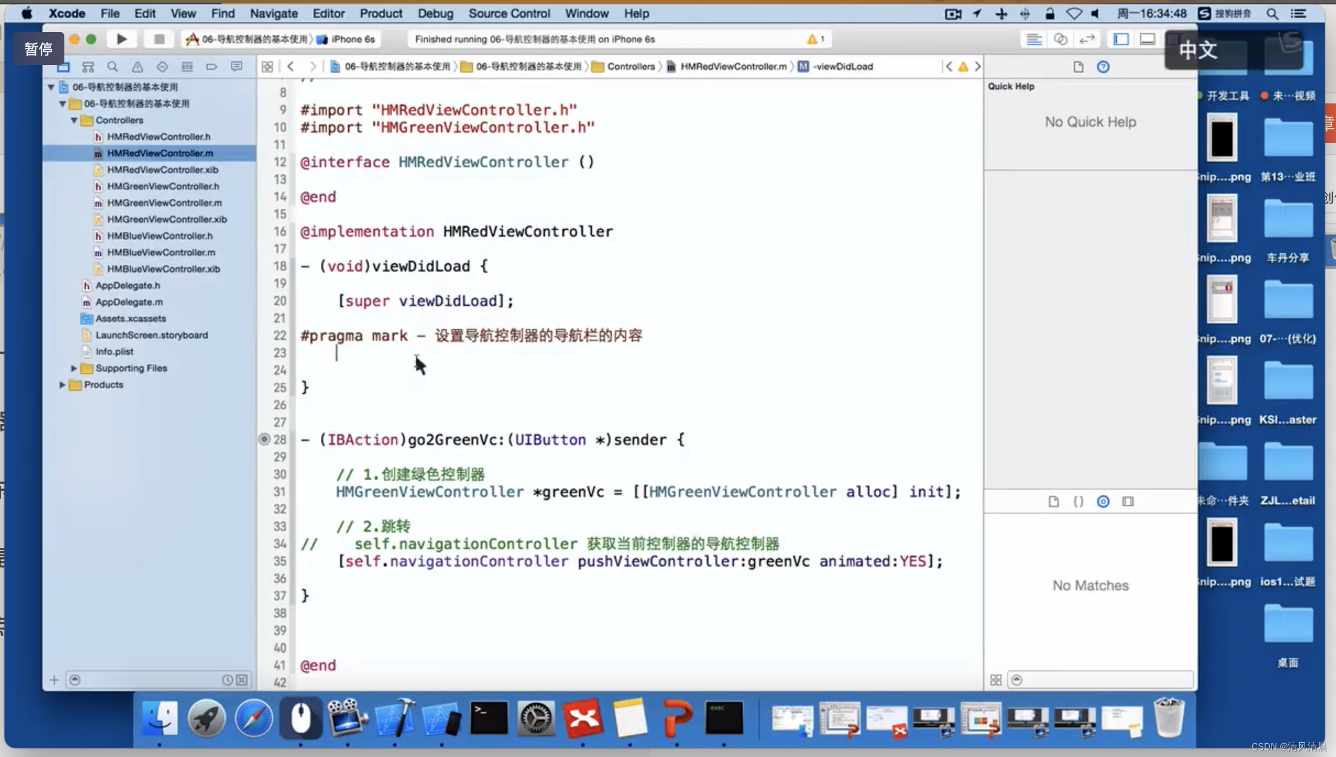This screenshot has height=757, width=1336.
Task: Toggle the Navigator panel visibility button
Action: click(1121, 39)
